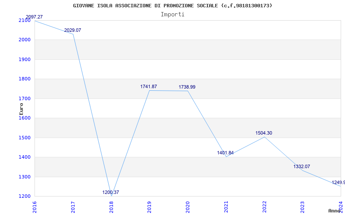Click the 1900 y-axis value
This screenshot has height=215, width=345.
coord(25,59)
